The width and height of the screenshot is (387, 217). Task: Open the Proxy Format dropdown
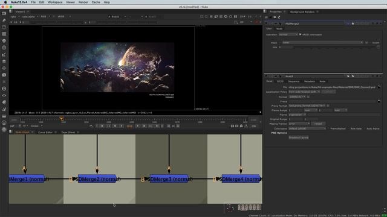coord(307,106)
